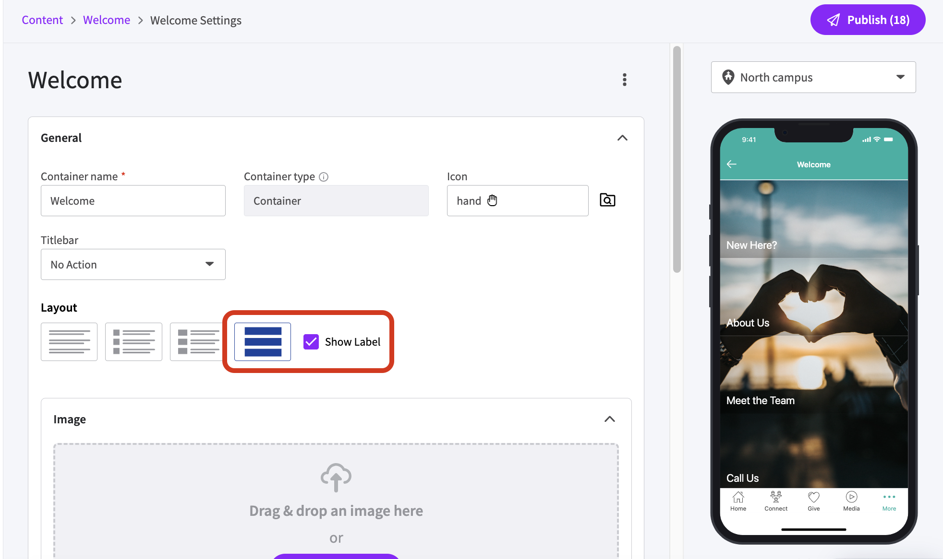This screenshot has width=943, height=559.
Task: Tap the Meet the Team banner in preview
Action: (814, 374)
